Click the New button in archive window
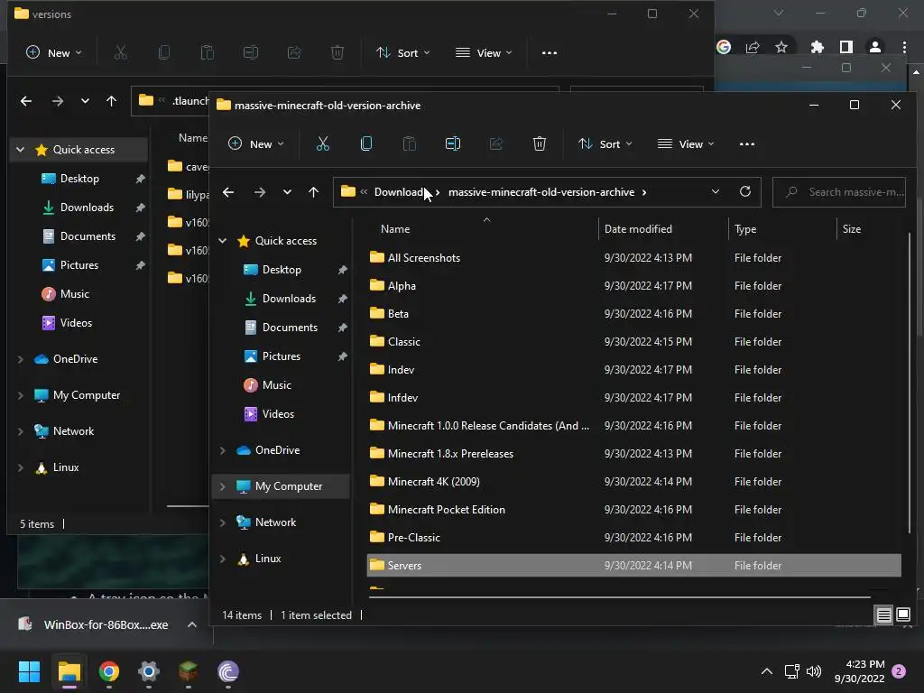Viewport: 924px width, 693px height. pyautogui.click(x=255, y=144)
